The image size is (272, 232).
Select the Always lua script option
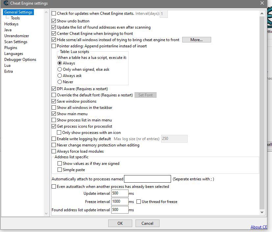point(60,63)
